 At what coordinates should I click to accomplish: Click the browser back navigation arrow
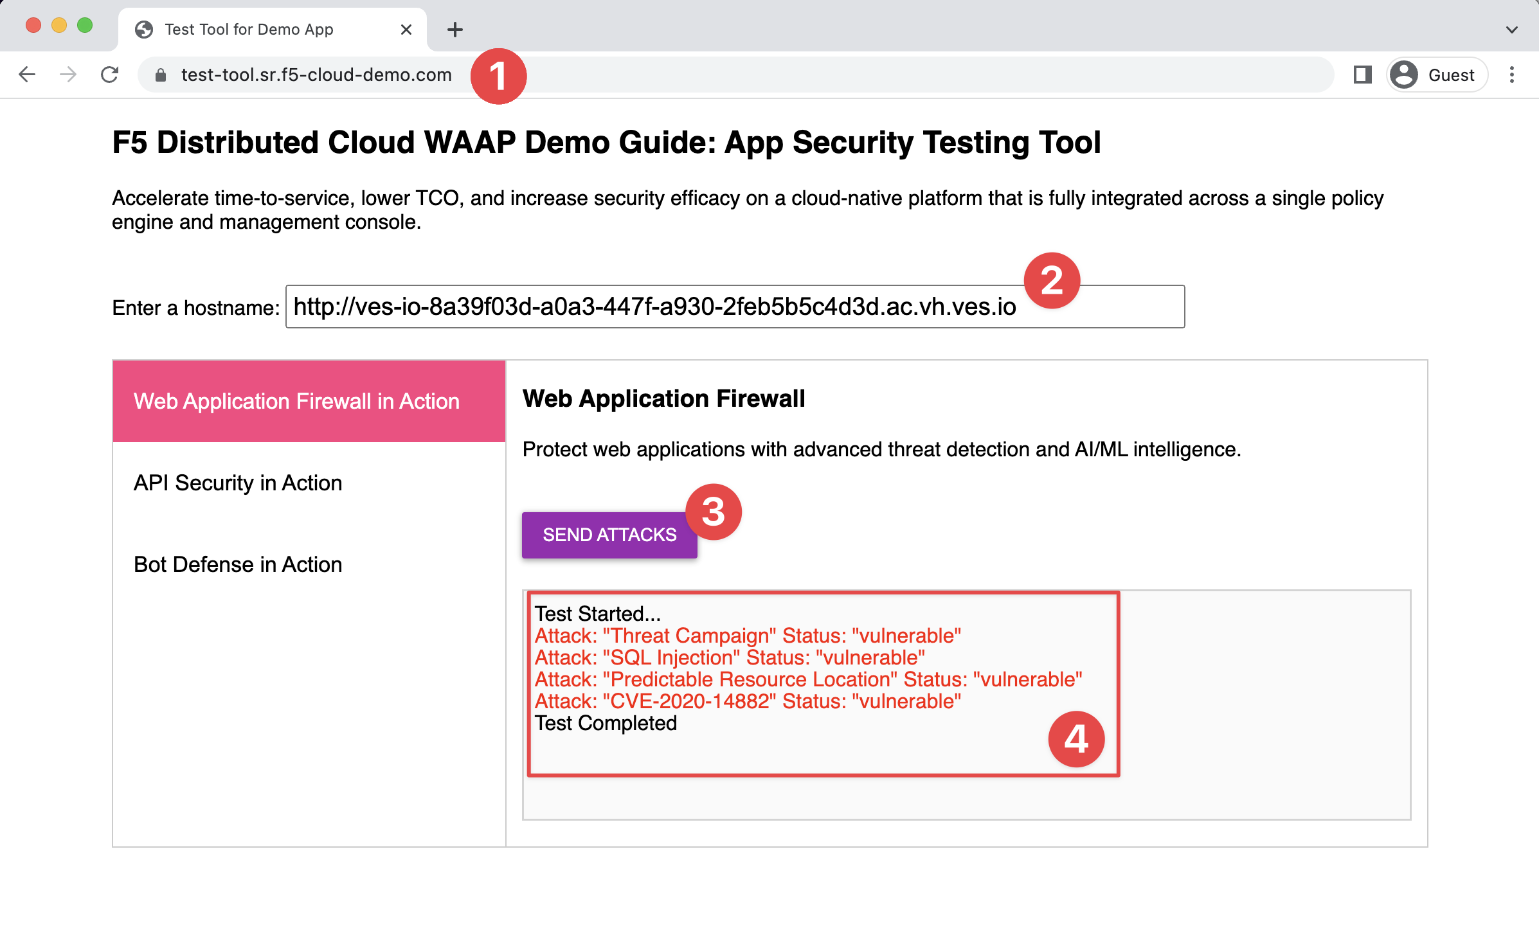pyautogui.click(x=28, y=75)
